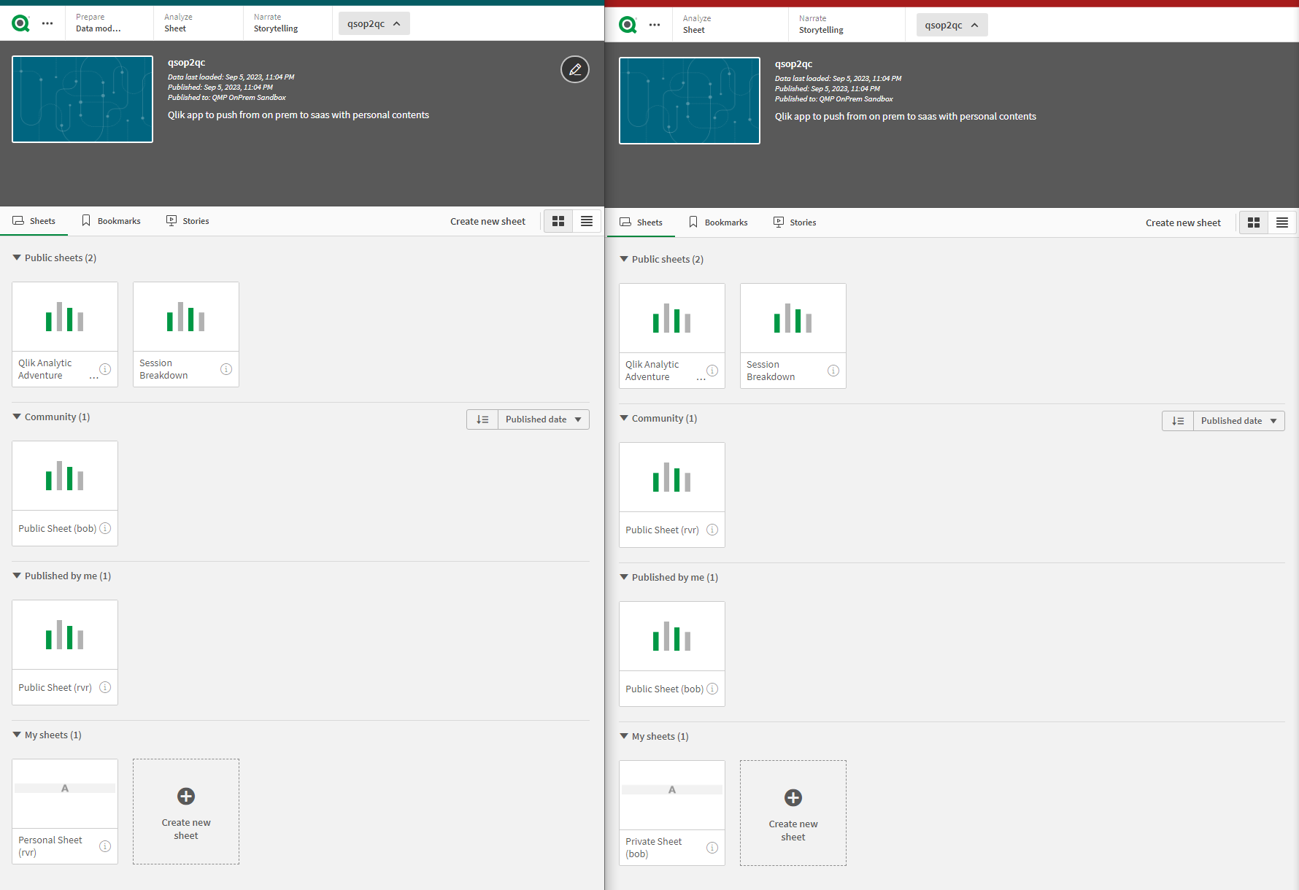
Task: Select the Sheets tab in right window
Action: tap(641, 222)
